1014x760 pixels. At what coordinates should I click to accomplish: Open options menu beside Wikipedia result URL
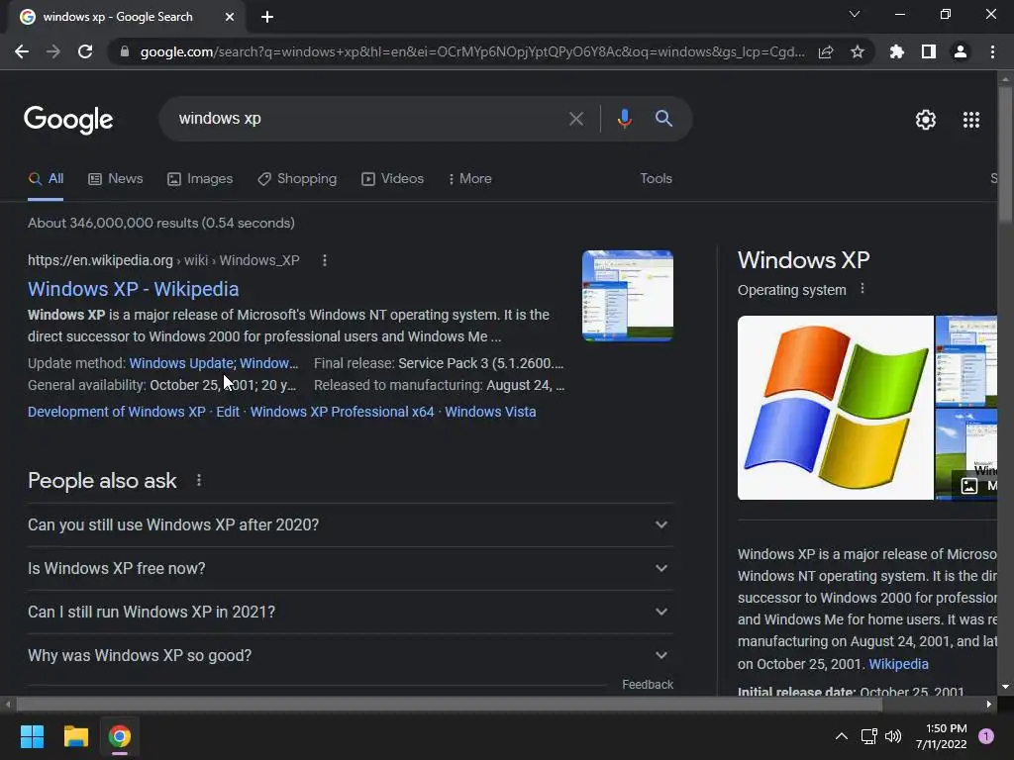tap(325, 260)
